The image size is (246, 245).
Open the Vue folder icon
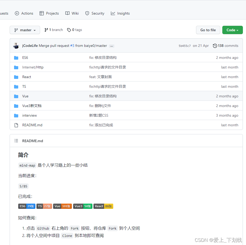pyautogui.click(x=16, y=96)
